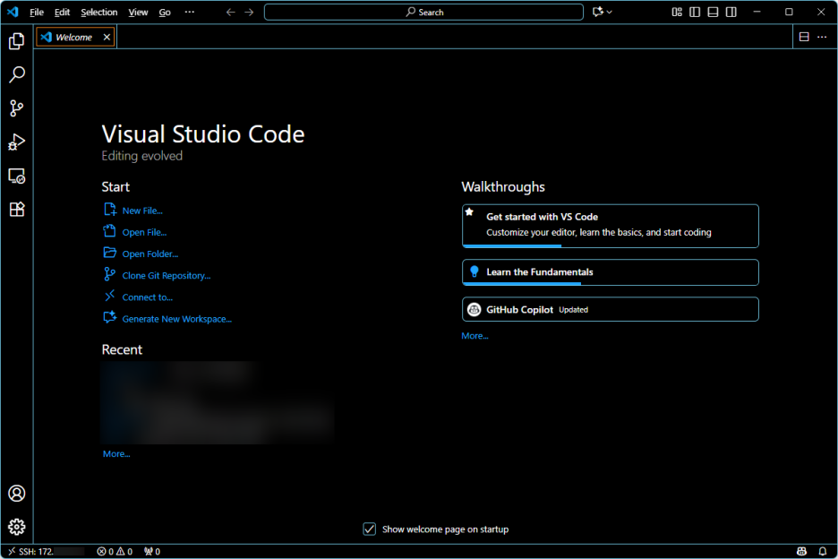Select the Welcome tab
Image resolution: width=838 pixels, height=559 pixels.
coord(76,37)
